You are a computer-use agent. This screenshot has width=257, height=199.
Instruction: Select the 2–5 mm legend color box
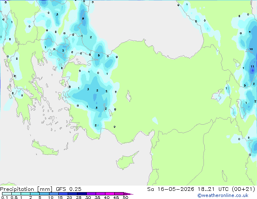(35, 194)
